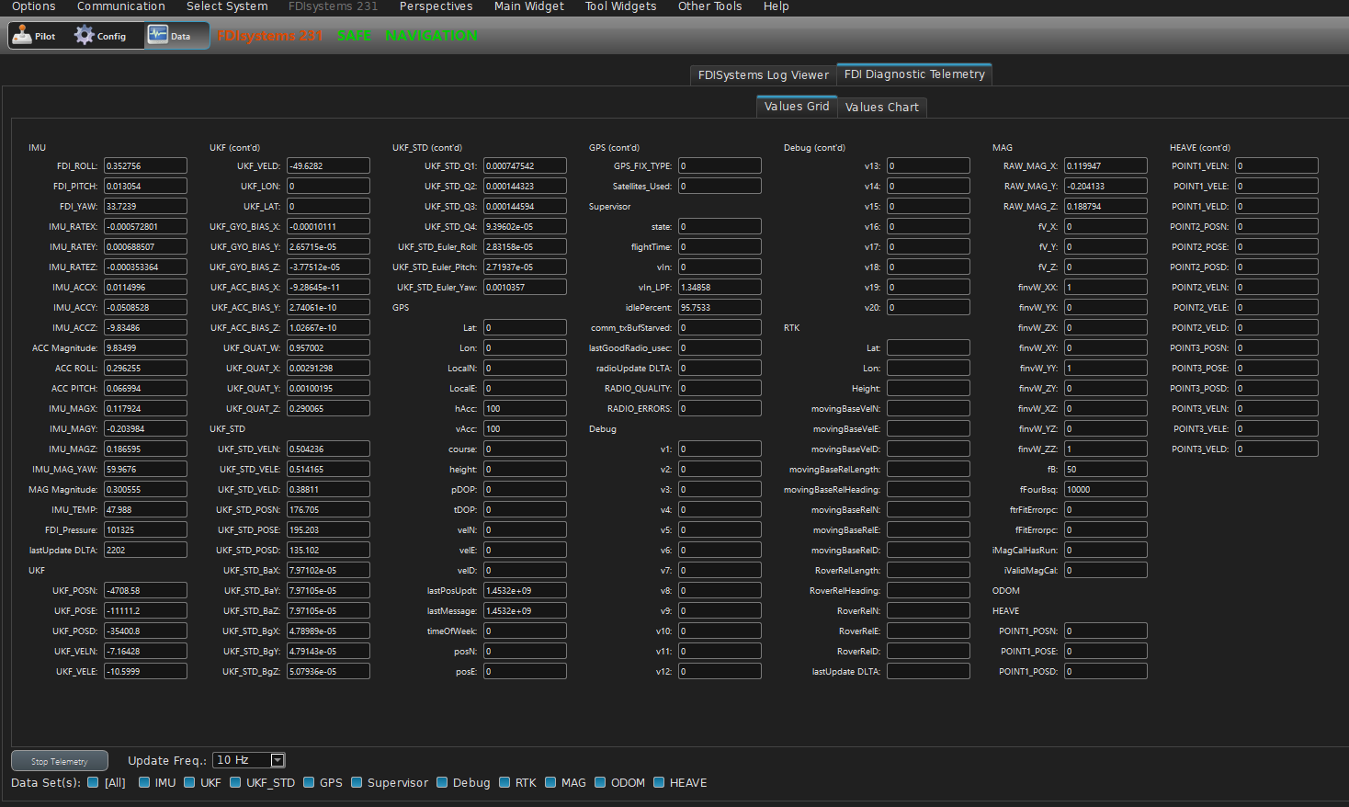Select the Values Grid tab

tap(797, 107)
